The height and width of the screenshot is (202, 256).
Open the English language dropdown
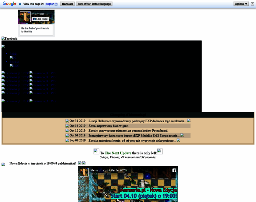click(x=52, y=4)
